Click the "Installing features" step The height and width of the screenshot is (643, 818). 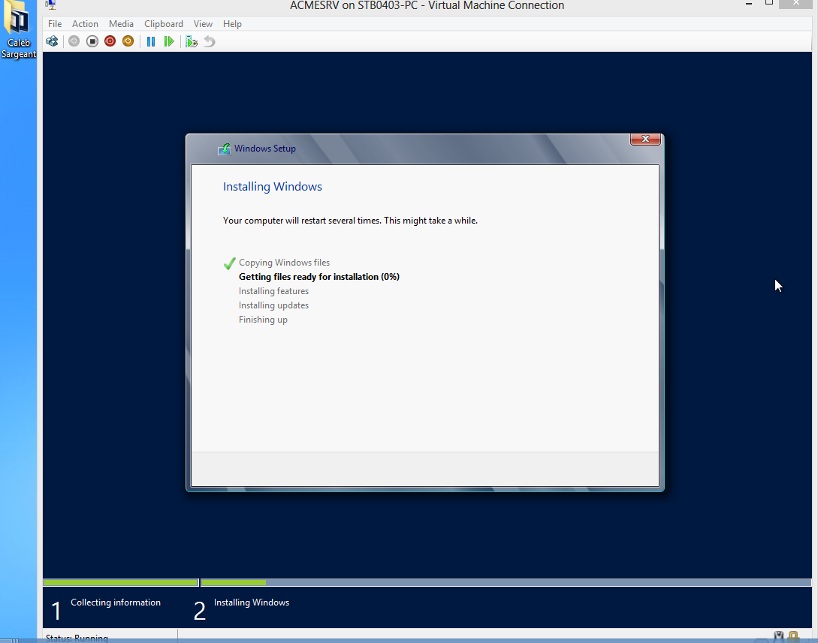click(274, 291)
